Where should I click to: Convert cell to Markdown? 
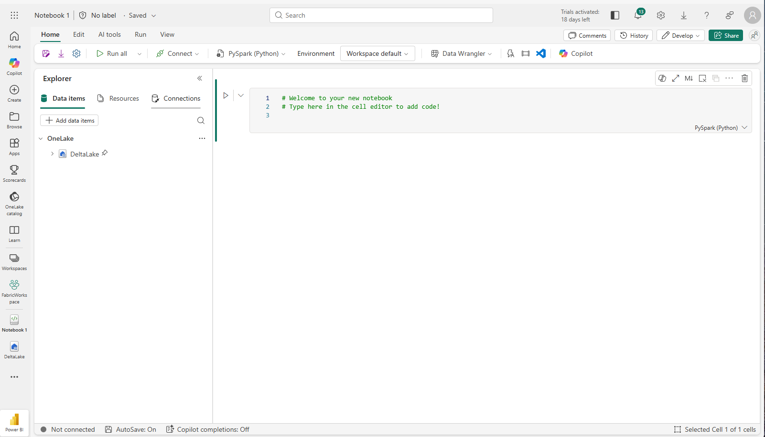point(689,78)
